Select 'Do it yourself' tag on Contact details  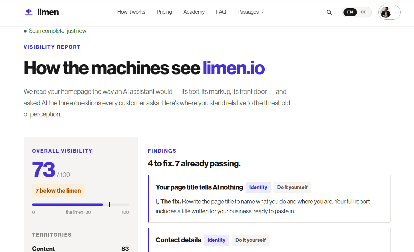click(x=251, y=240)
